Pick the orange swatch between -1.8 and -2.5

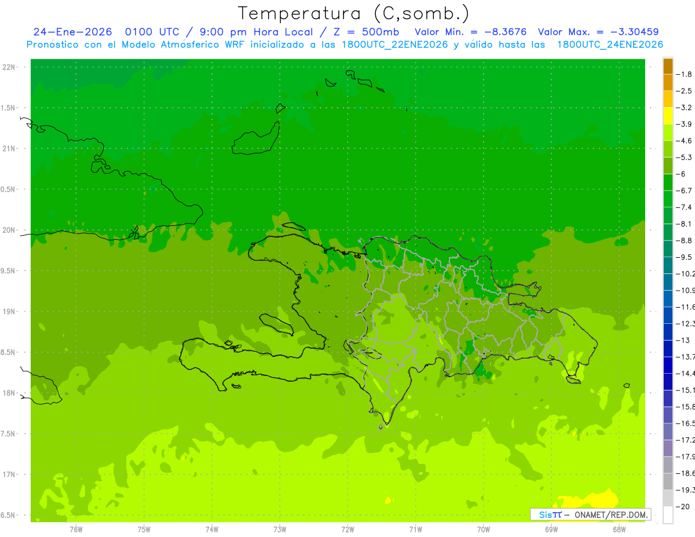pyautogui.click(x=668, y=82)
